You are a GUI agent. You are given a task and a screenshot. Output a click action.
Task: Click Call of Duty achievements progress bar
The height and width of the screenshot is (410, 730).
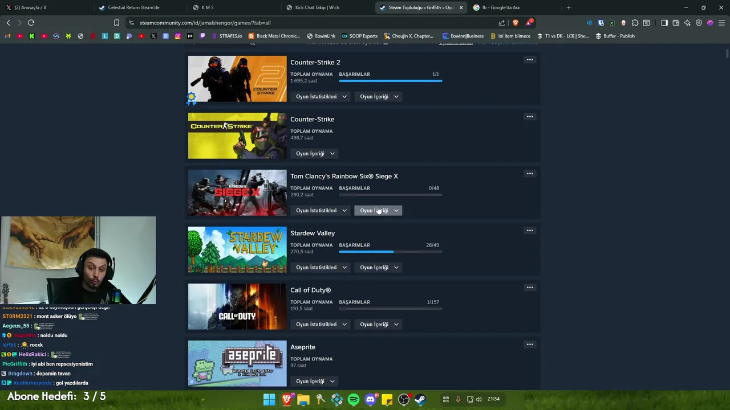[x=391, y=309]
